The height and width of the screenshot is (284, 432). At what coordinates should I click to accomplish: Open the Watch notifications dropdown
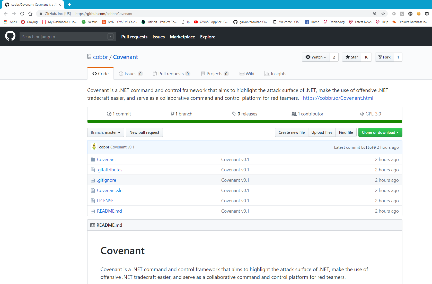coord(316,57)
